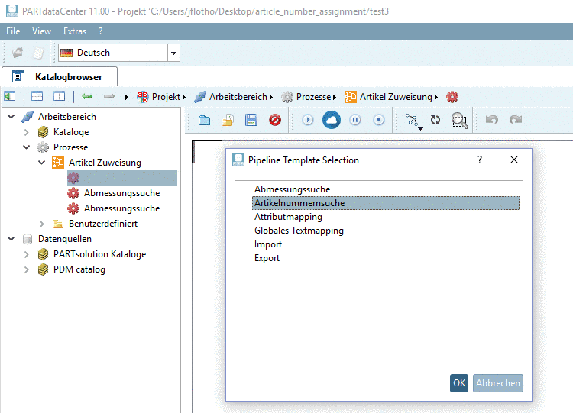Expand the Kataloge tree node
Image resolution: width=573 pixels, height=413 pixels.
(x=26, y=132)
